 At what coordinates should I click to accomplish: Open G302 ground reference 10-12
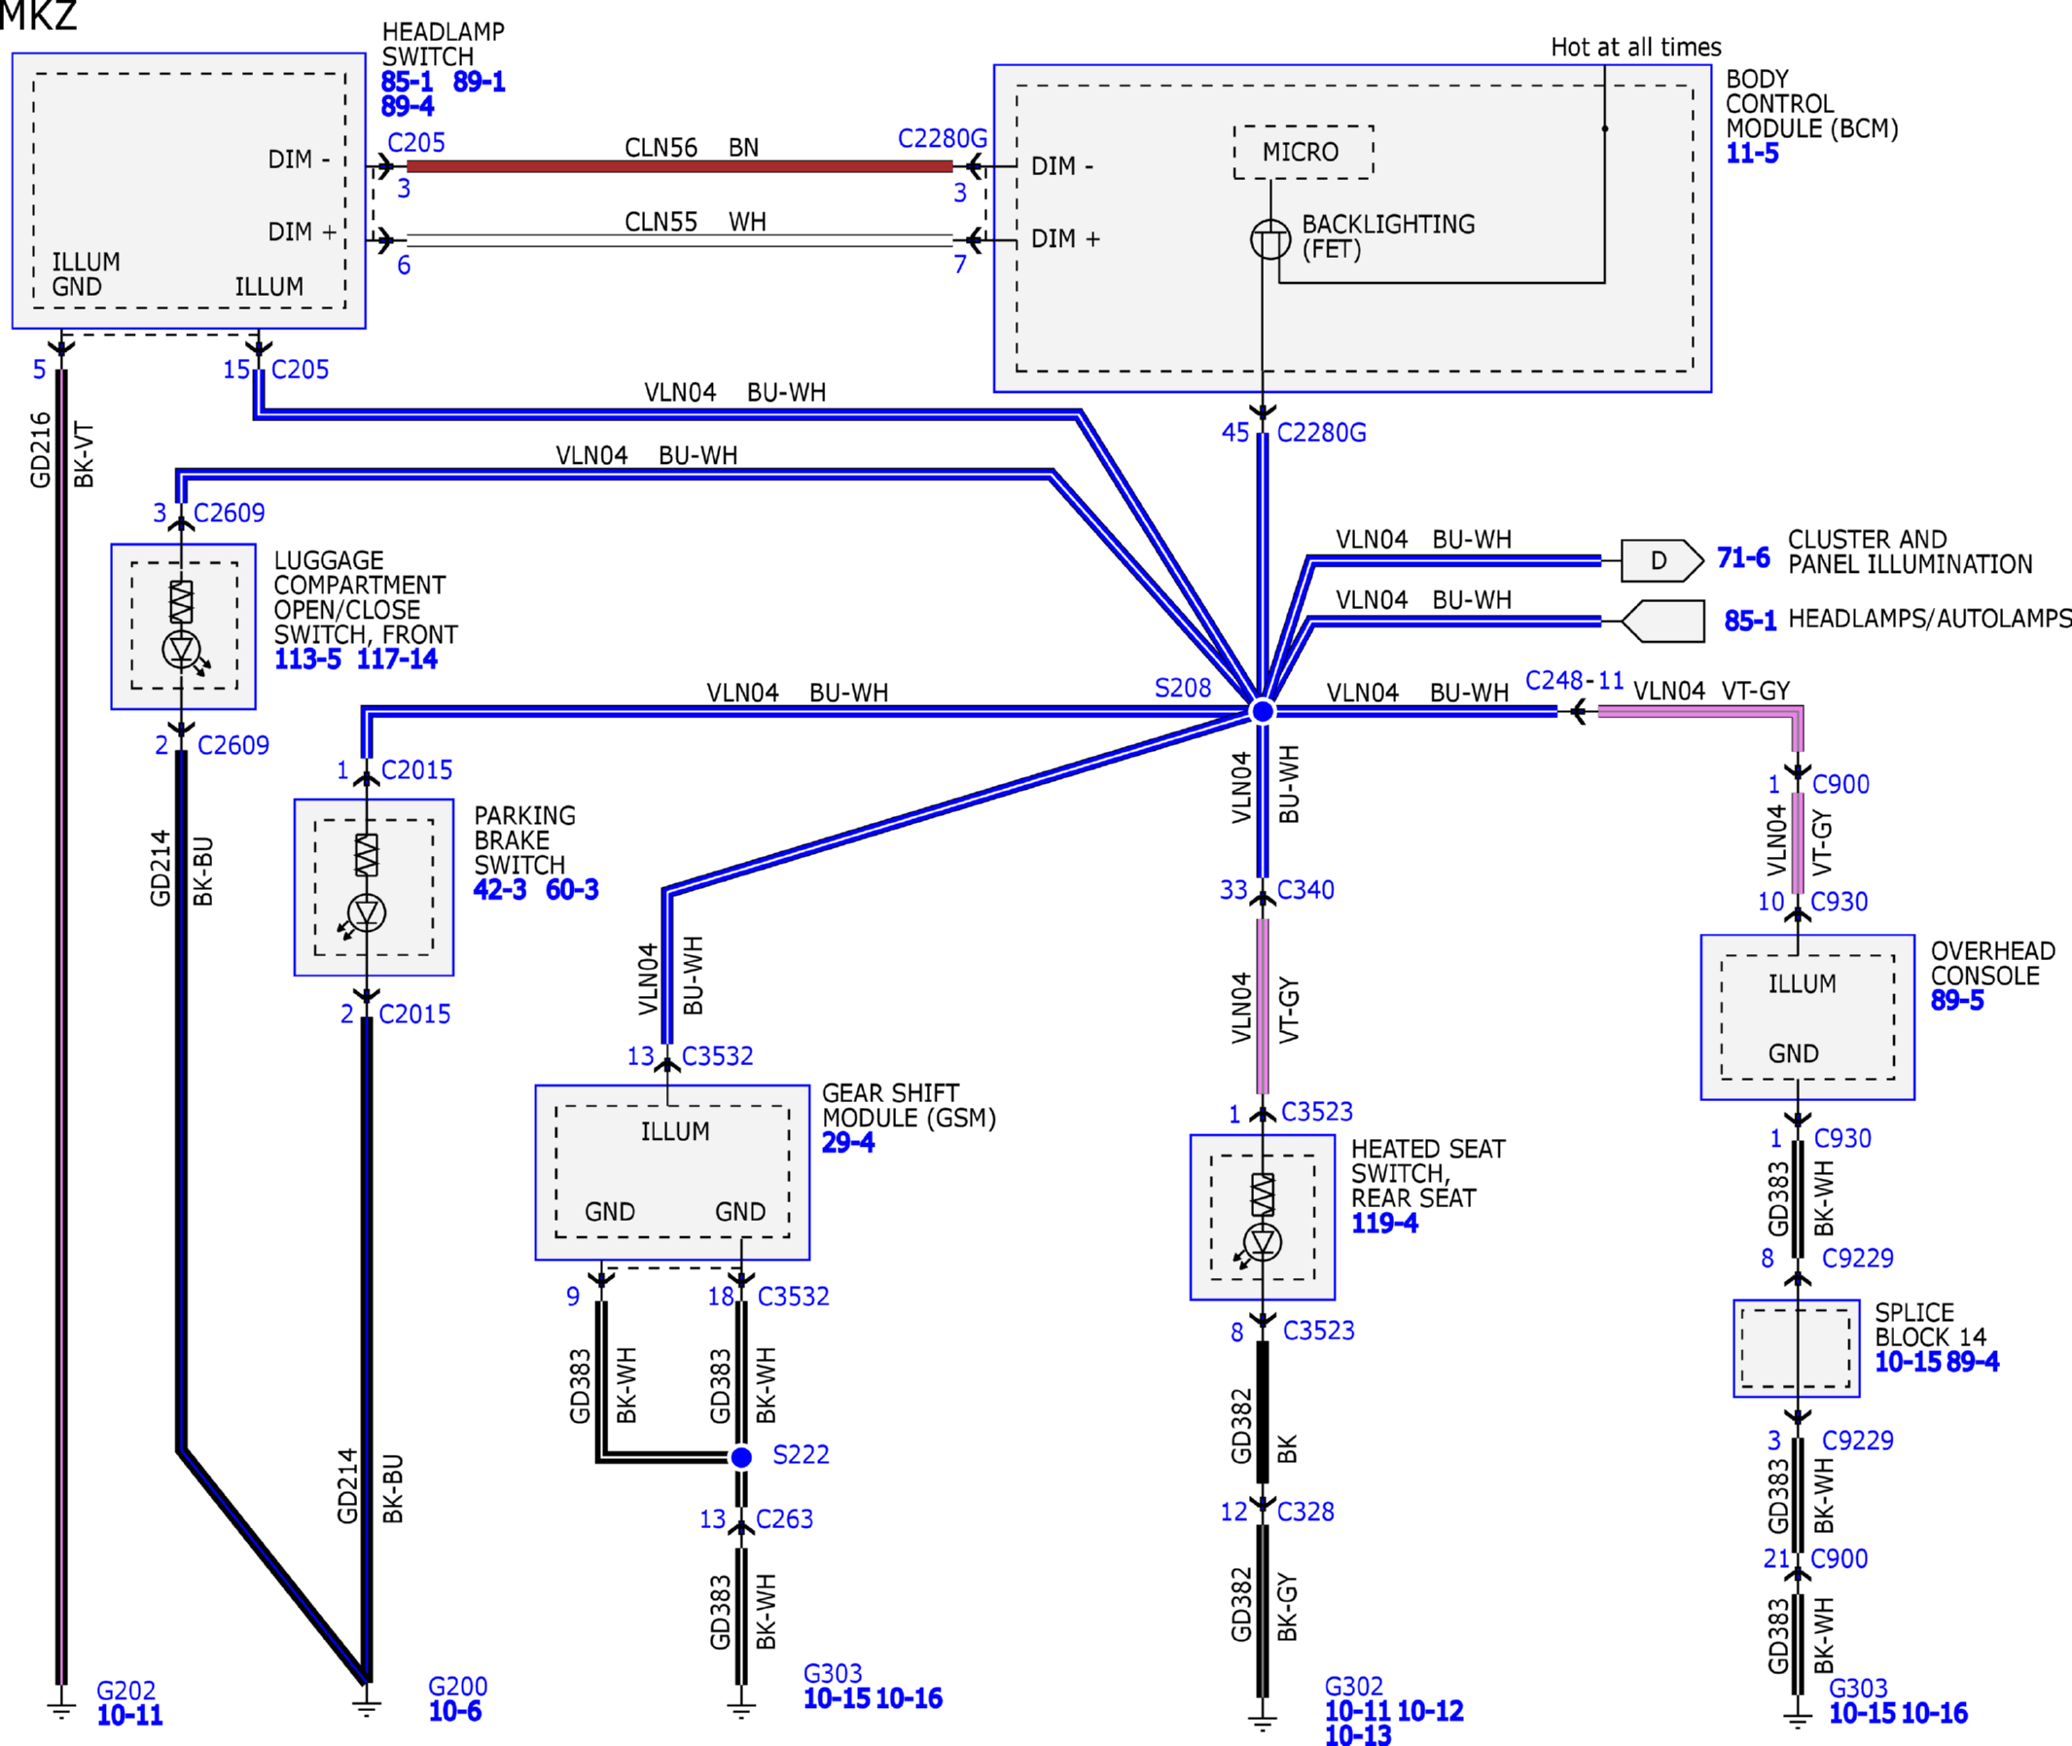point(1431,1711)
